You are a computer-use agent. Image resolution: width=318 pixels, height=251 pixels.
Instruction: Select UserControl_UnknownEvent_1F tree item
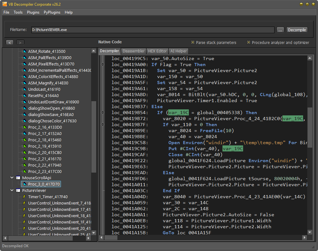point(59,222)
